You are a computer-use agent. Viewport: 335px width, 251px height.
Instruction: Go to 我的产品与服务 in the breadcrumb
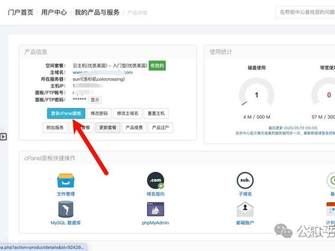(x=97, y=13)
